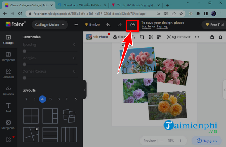Screen dimensions: 226x147
Task: Click the Sign up link
Action: [x=162, y=27]
